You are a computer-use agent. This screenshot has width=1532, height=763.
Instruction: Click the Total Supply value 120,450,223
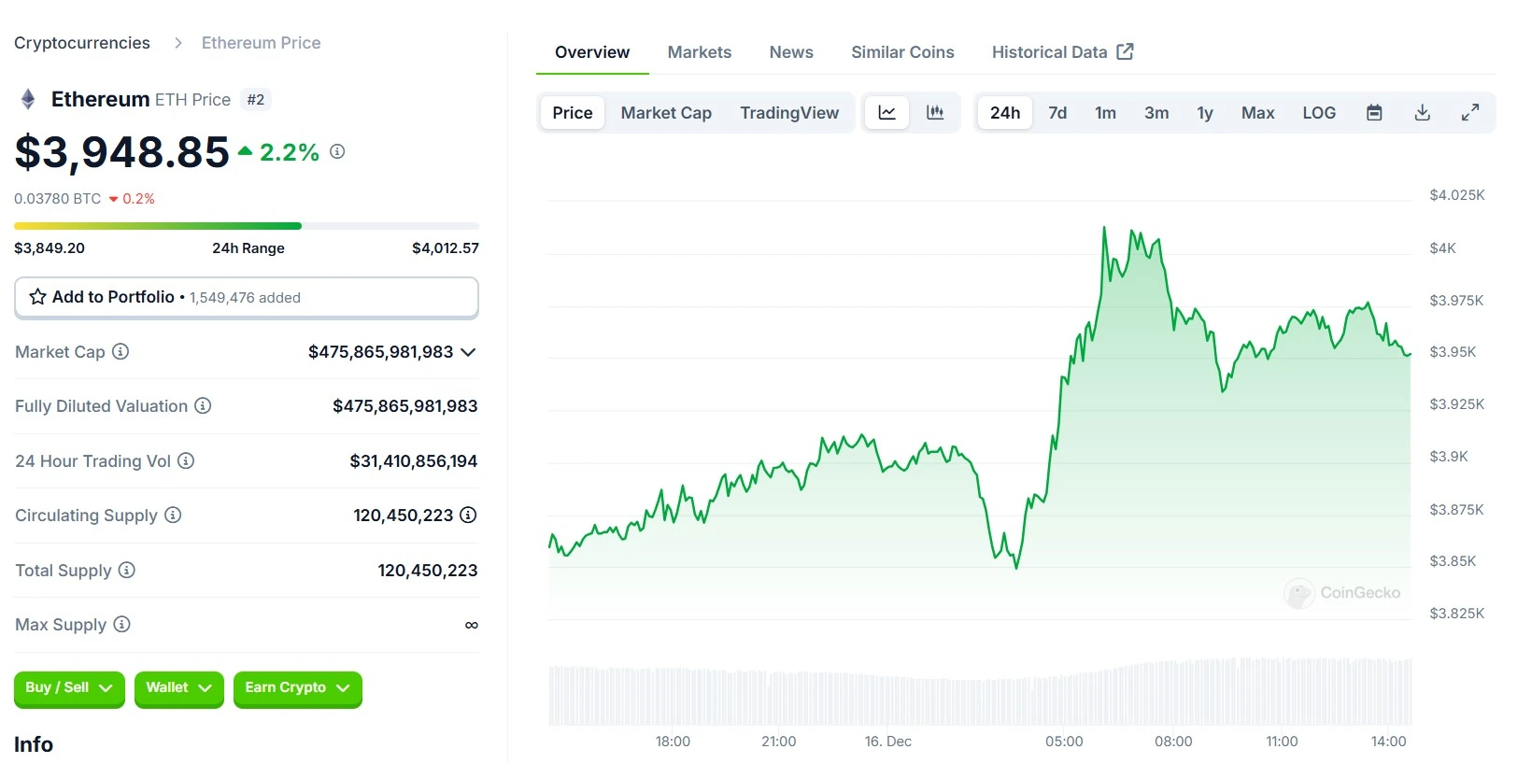(x=428, y=571)
